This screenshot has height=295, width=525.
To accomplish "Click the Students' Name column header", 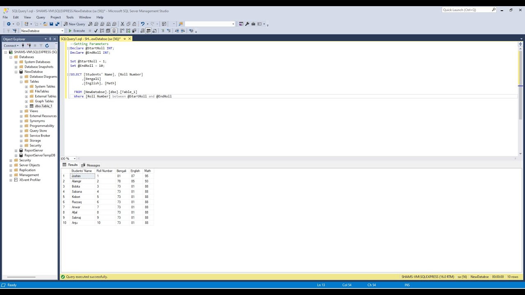I will pyautogui.click(x=82, y=171).
